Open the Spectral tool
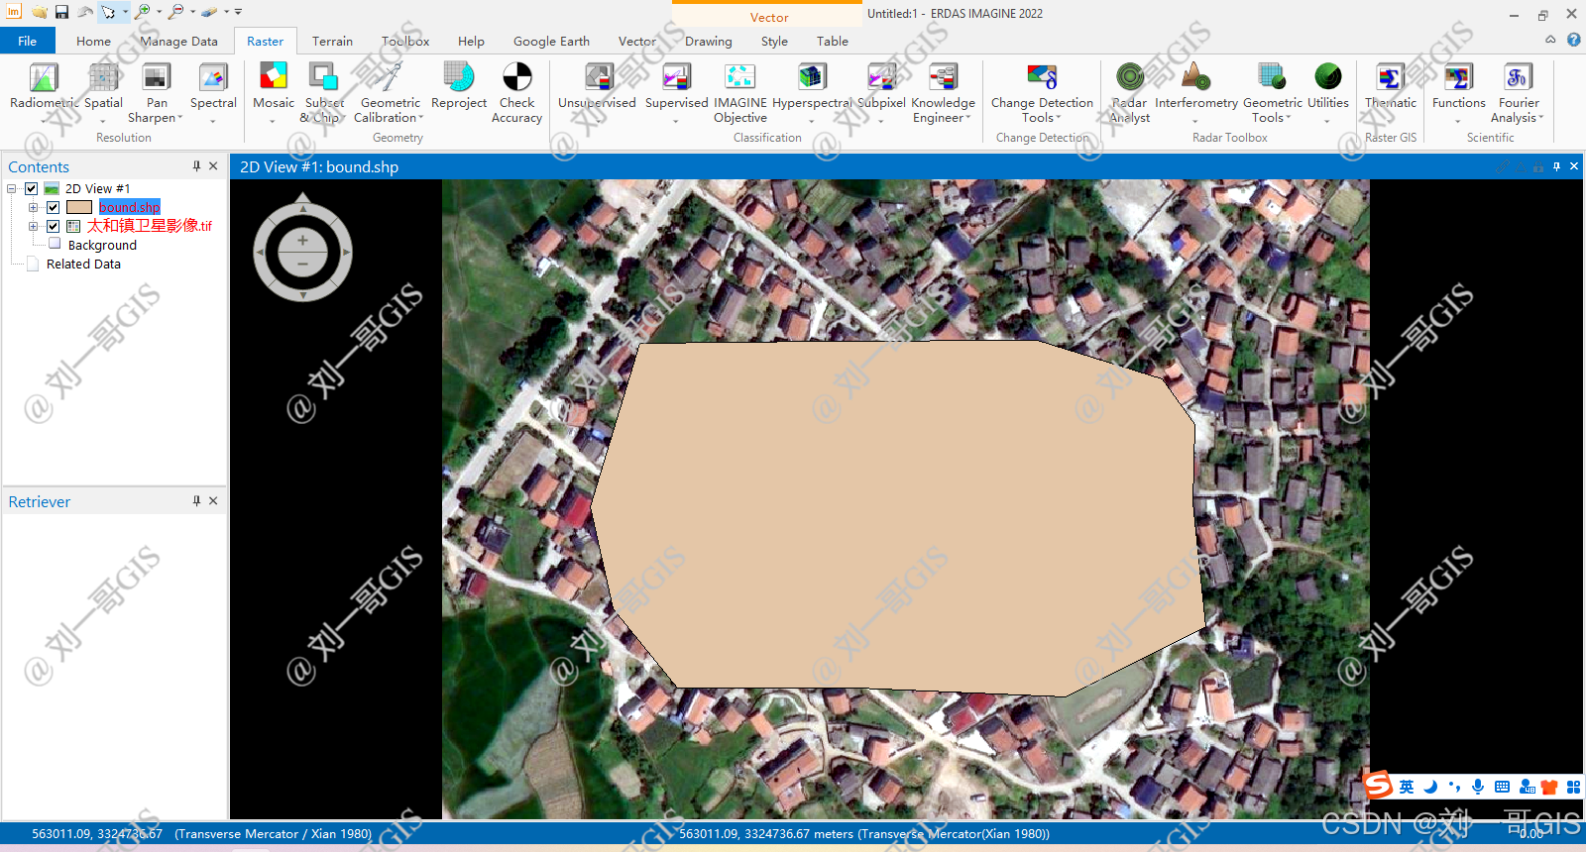Image resolution: width=1586 pixels, height=852 pixels. pos(213,87)
